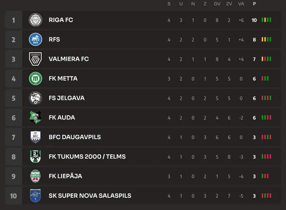Viewport: 286px width, 210px height.
Task: Select the rank 10 position cell
Action: click(x=14, y=196)
